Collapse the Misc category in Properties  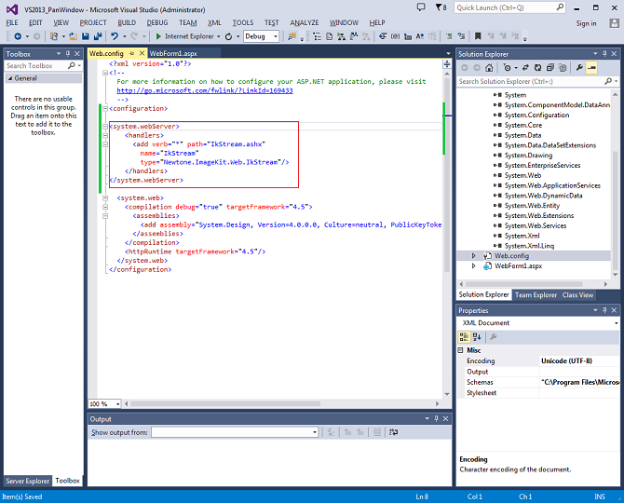461,350
